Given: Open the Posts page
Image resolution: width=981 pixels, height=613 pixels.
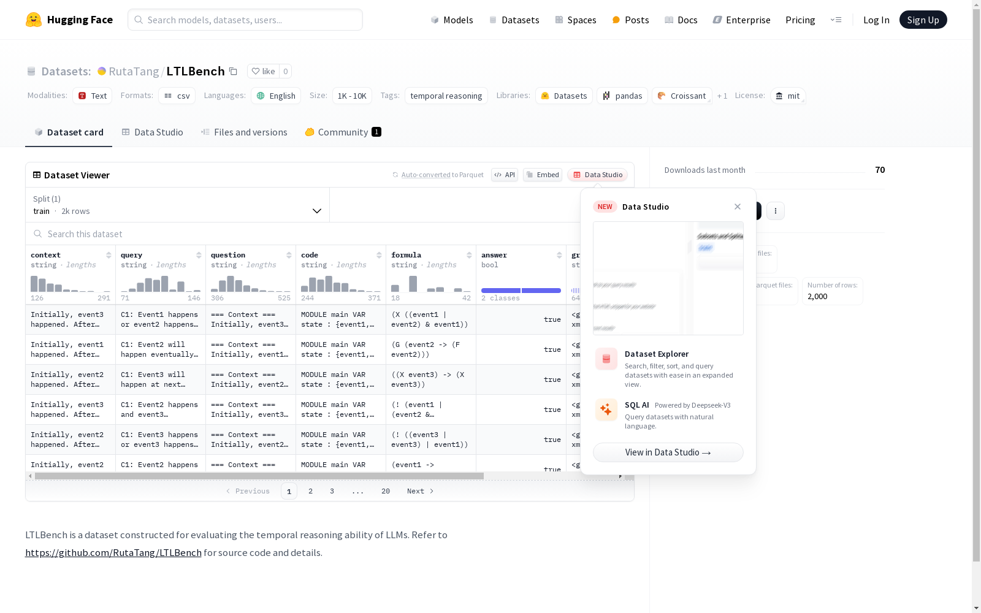Looking at the screenshot, I should pyautogui.click(x=630, y=20).
